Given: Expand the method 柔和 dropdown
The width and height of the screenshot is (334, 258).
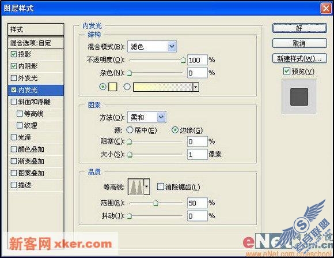Looking at the screenshot, I should click(x=161, y=117).
